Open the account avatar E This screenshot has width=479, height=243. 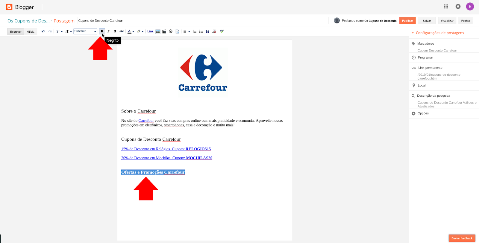tap(470, 7)
